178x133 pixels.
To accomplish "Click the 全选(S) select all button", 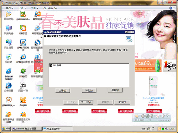I will point(63,91).
